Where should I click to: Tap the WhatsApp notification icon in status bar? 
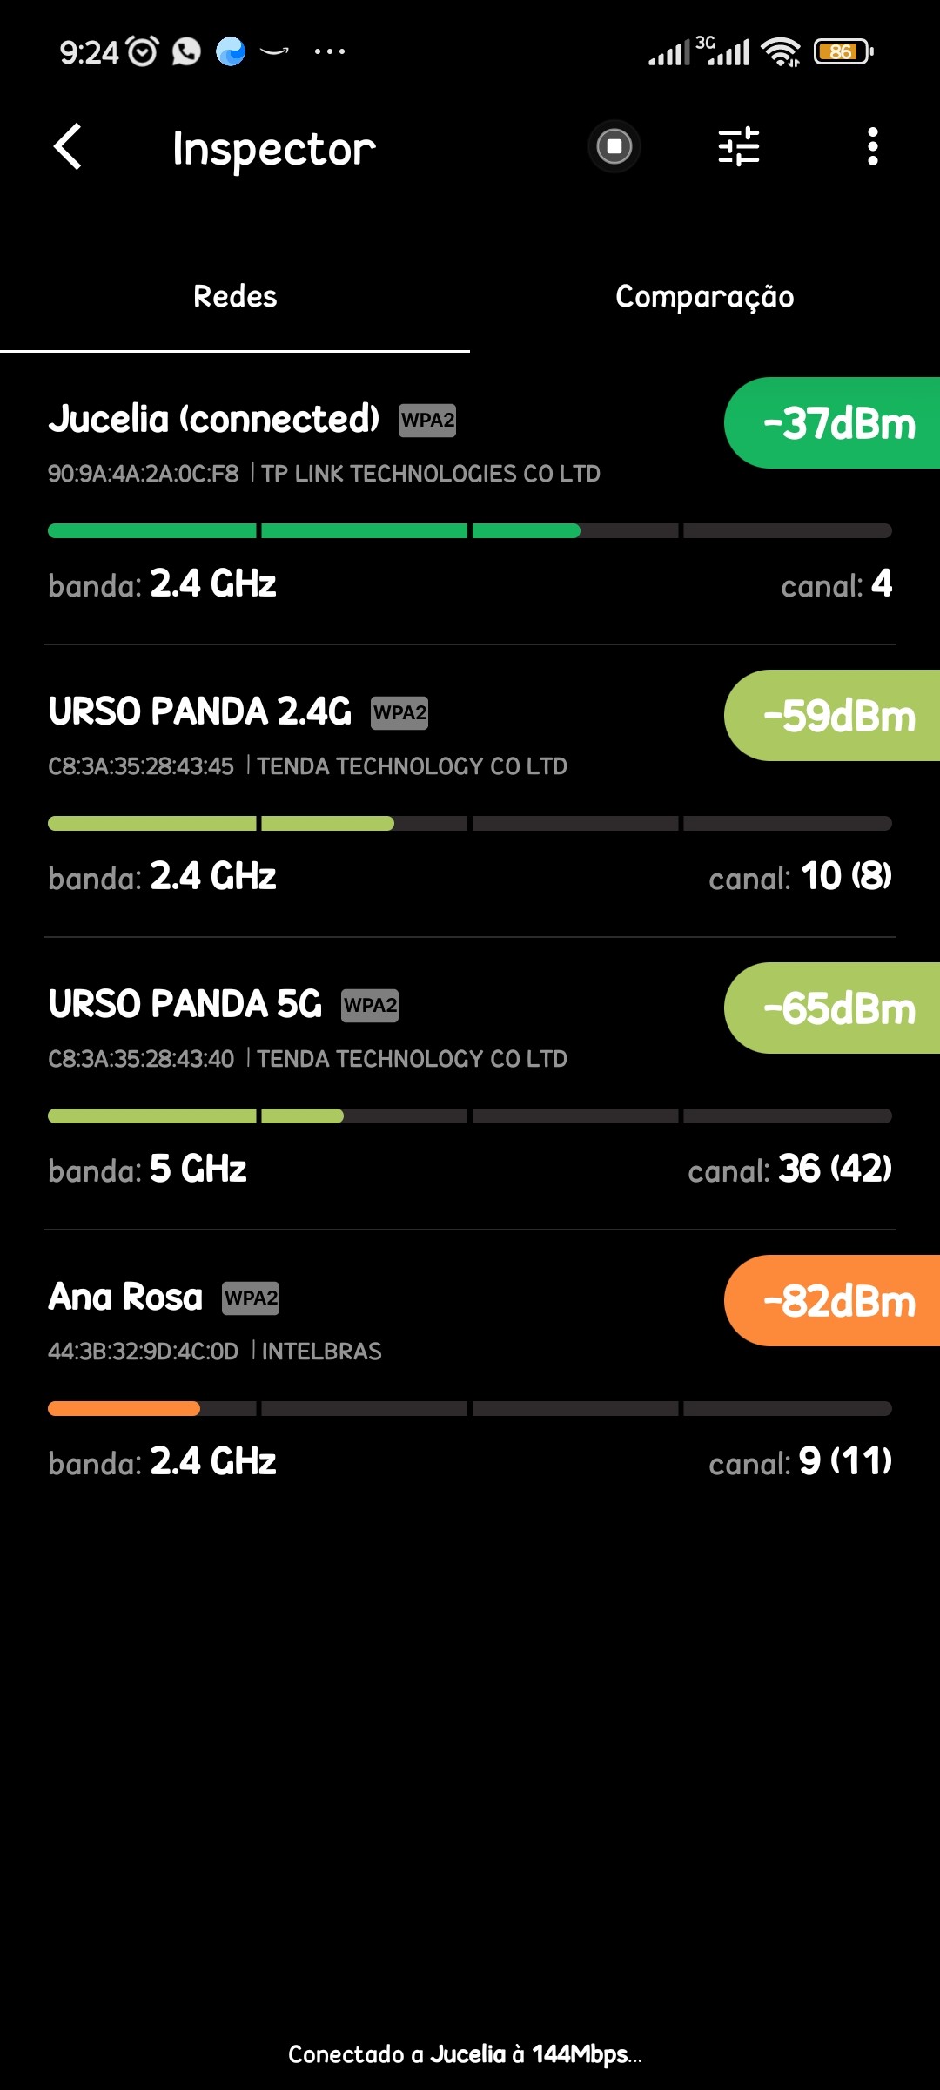pyautogui.click(x=186, y=52)
